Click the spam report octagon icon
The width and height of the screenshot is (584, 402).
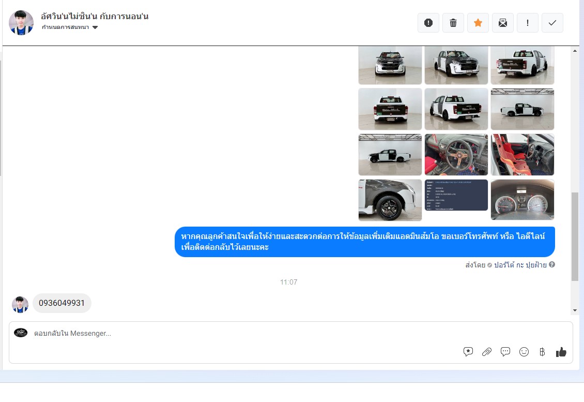click(428, 23)
